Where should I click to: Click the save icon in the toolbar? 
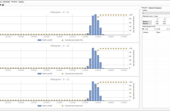tap(3, 5)
